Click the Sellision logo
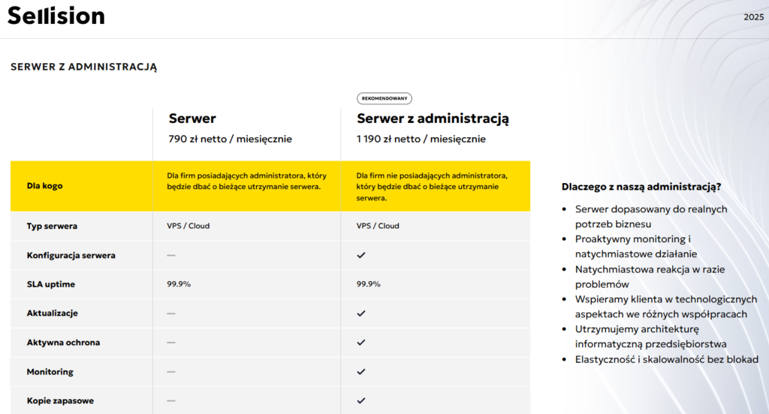This screenshot has height=414, width=769. pyautogui.click(x=56, y=16)
